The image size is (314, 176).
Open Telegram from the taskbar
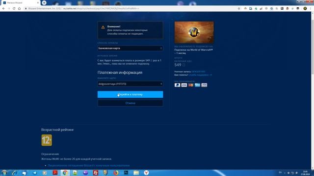coord(35,173)
